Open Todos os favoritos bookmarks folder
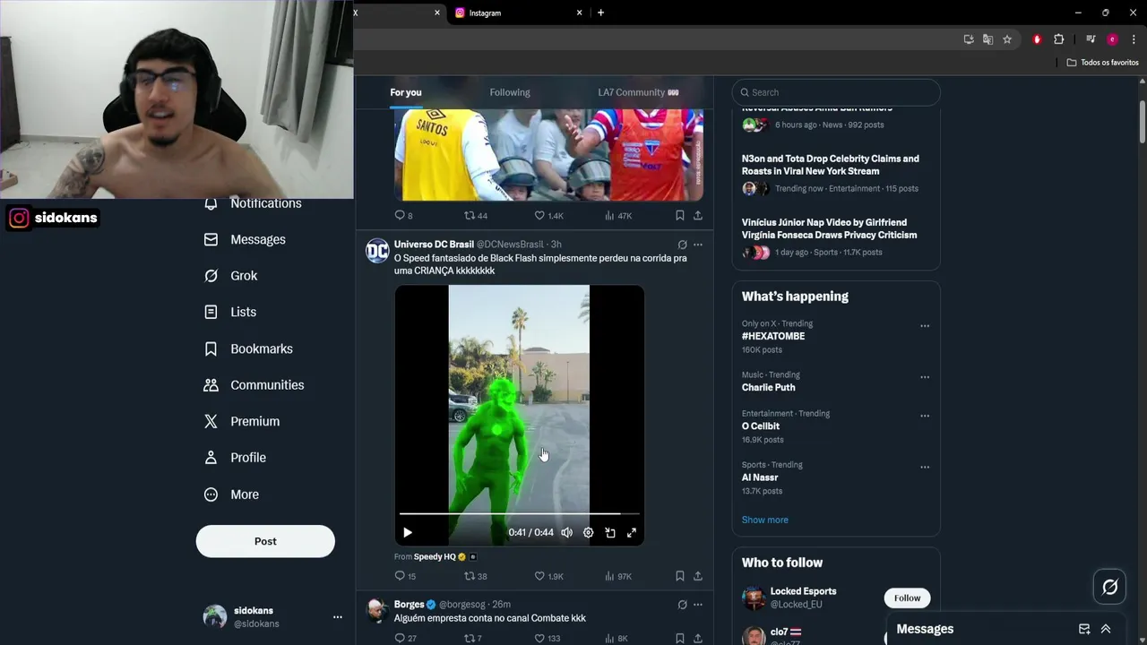The height and width of the screenshot is (645, 1147). [x=1102, y=62]
